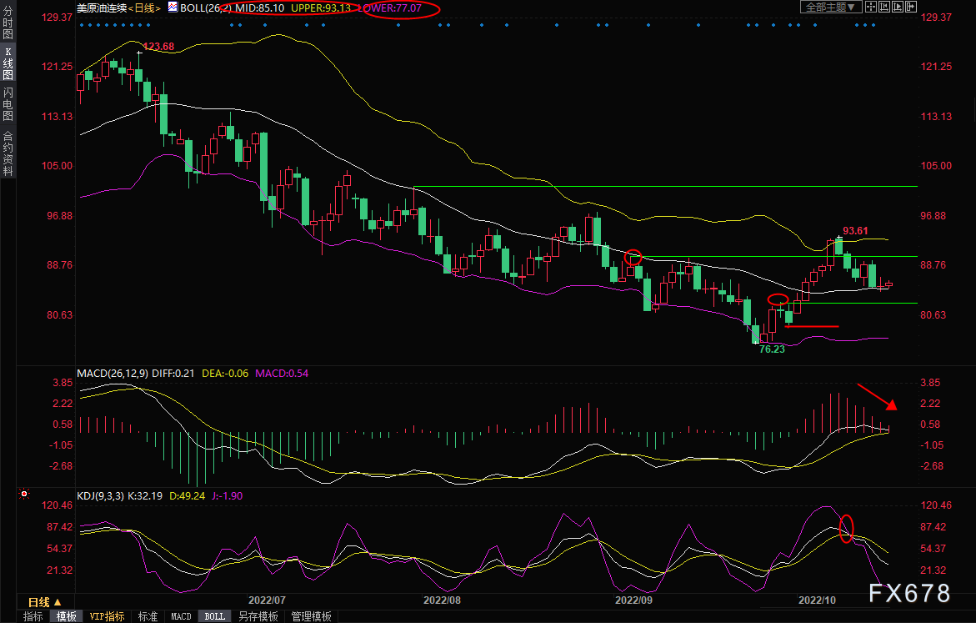Viewport: 976px width, 623px height.
Task: Click the J:-1.90 value
Action: (x=228, y=496)
